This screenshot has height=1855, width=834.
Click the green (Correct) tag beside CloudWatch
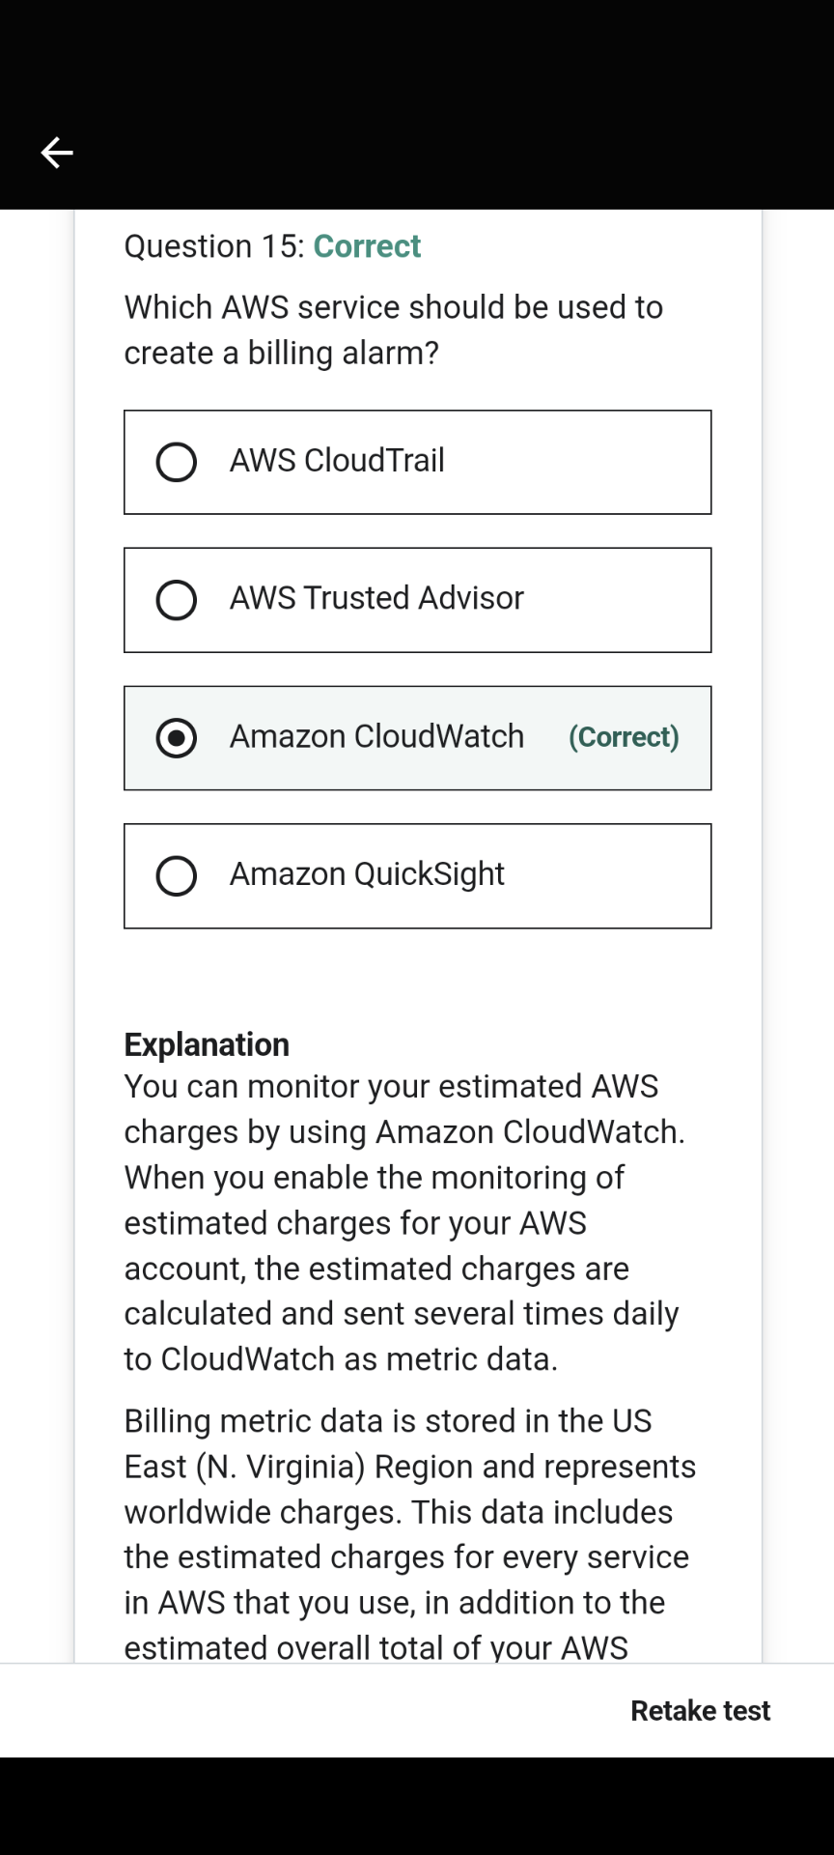click(x=624, y=737)
